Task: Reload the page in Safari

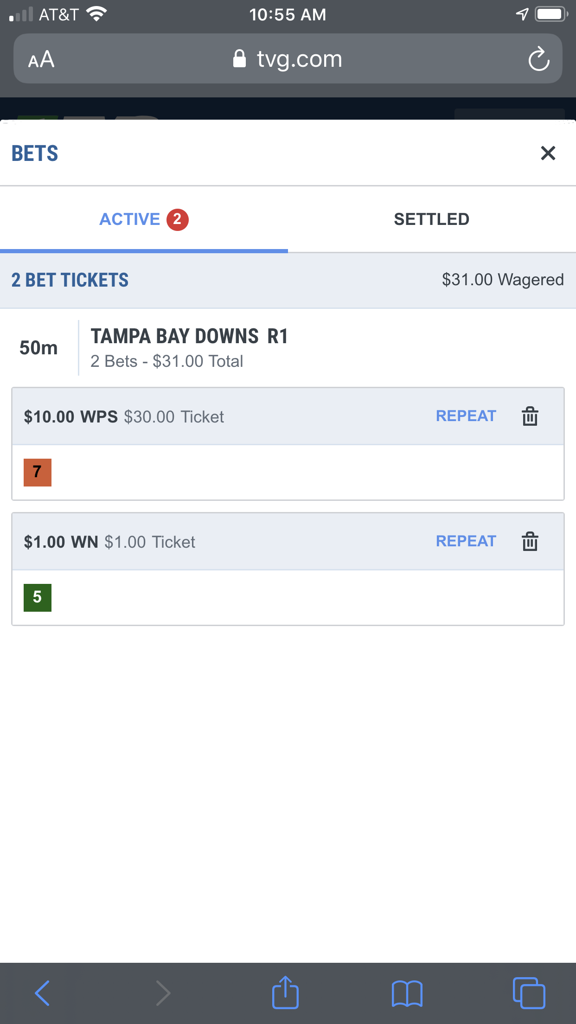Action: [538, 59]
